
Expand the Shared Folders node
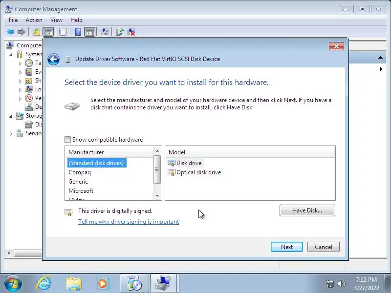point(20,81)
